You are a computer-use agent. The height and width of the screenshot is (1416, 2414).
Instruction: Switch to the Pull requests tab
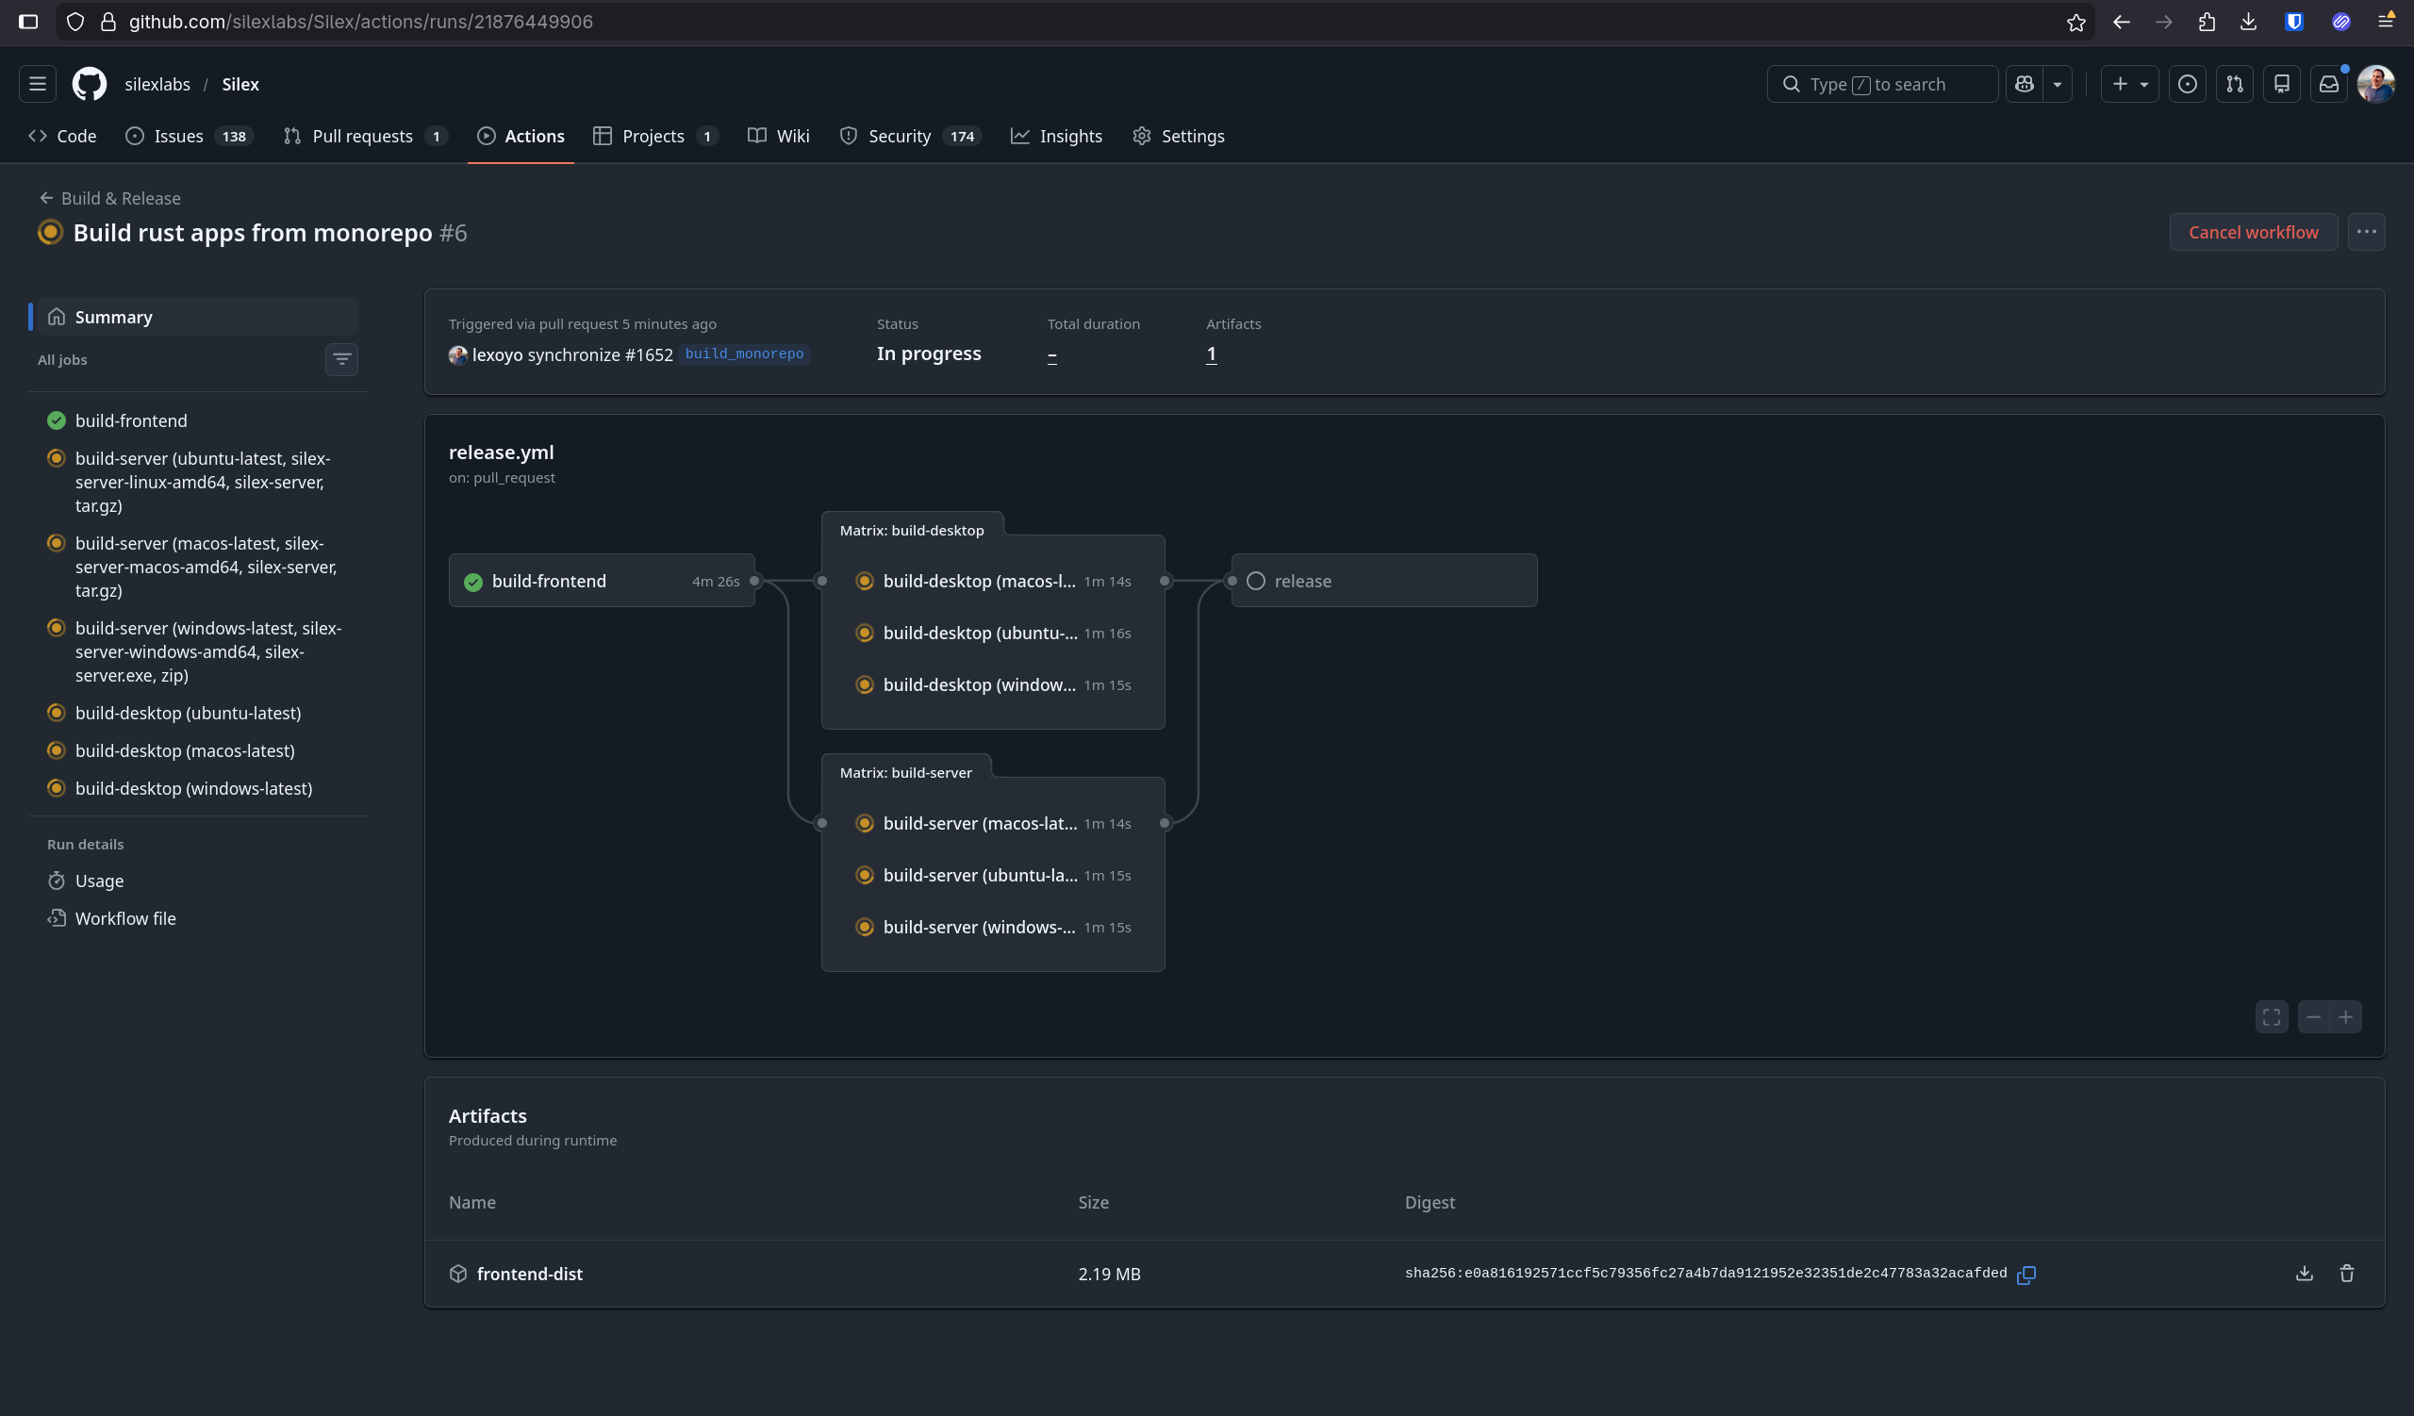point(363,136)
